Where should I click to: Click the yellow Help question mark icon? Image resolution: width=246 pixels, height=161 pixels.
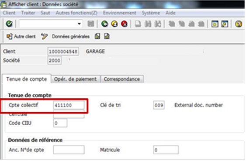click(x=239, y=24)
